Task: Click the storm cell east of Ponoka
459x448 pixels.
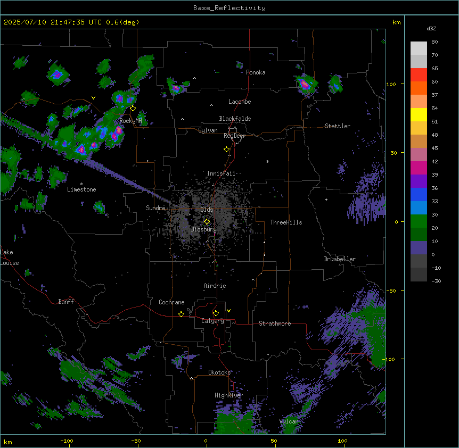Action: pyautogui.click(x=305, y=85)
